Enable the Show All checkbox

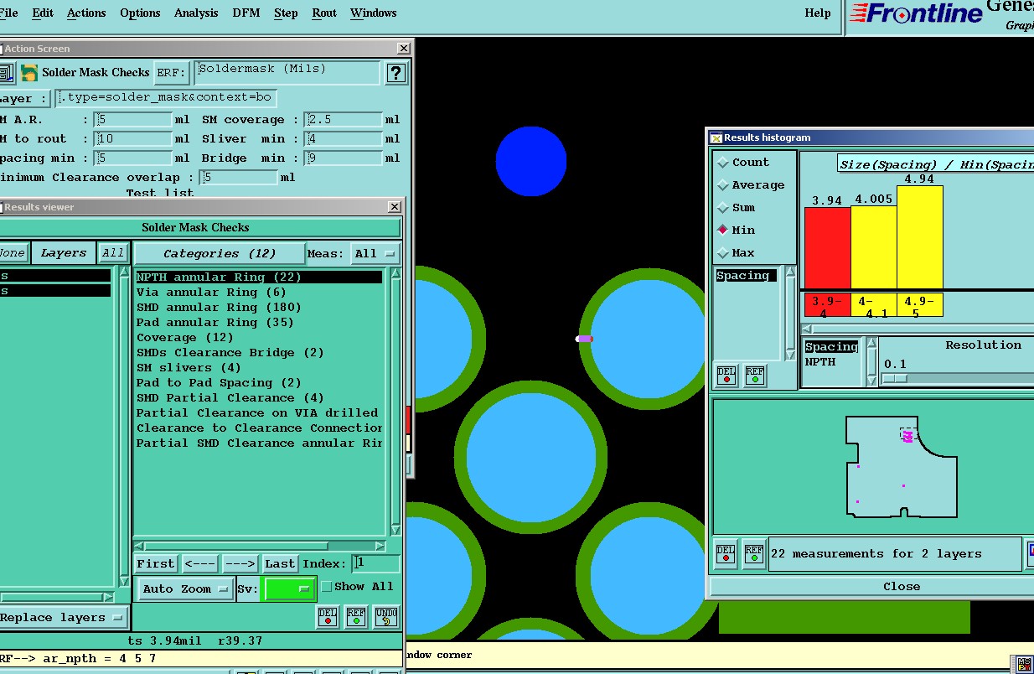[327, 587]
